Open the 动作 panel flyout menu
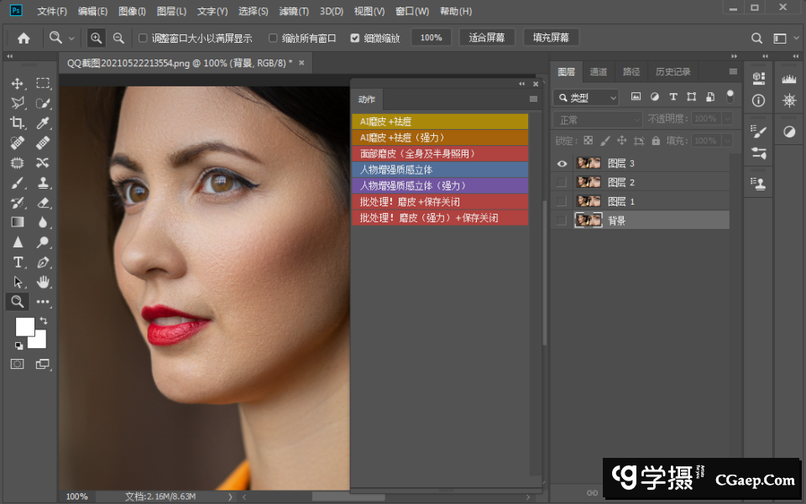 533,99
